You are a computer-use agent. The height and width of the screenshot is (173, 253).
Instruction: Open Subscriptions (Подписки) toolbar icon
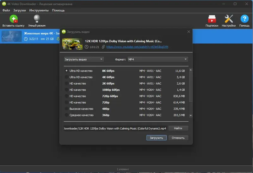[x=212, y=19]
